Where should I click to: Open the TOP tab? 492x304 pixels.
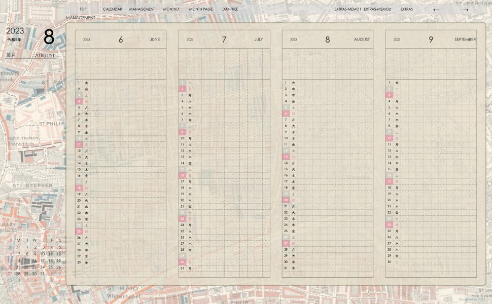click(83, 9)
